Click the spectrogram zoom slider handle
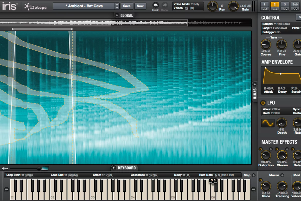Screen dimensions: 301x201 click(x=39, y=169)
